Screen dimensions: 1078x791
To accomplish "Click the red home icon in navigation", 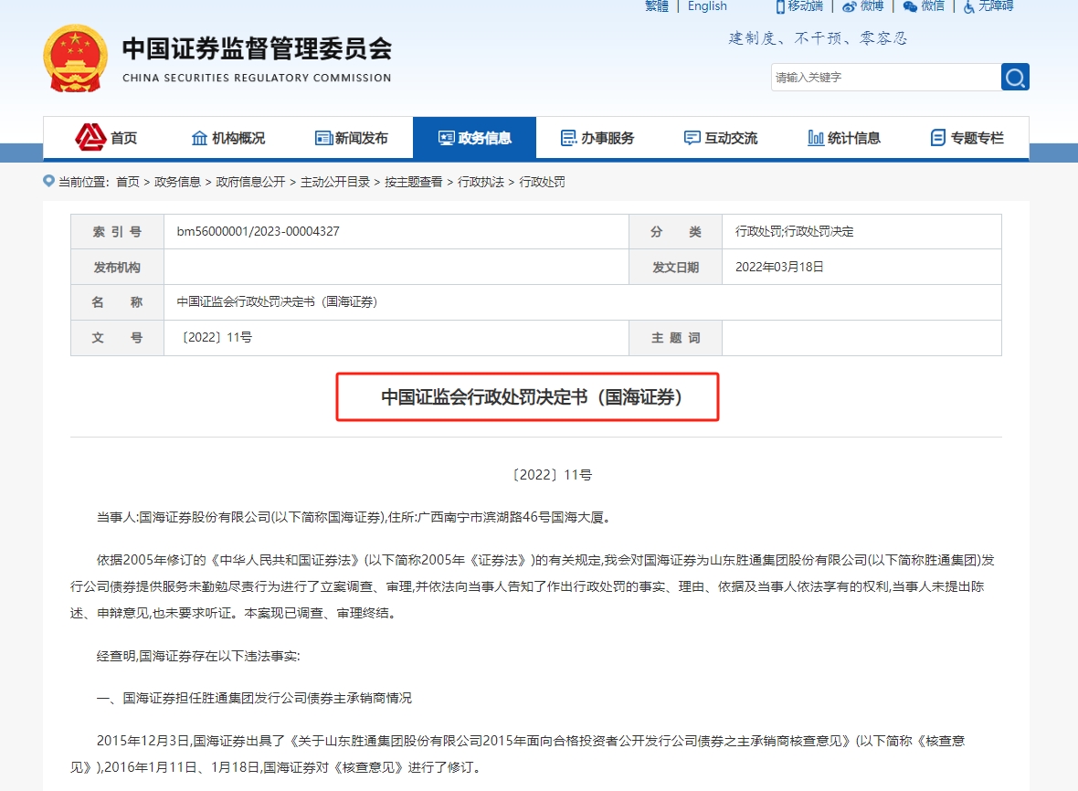I will click(x=90, y=137).
